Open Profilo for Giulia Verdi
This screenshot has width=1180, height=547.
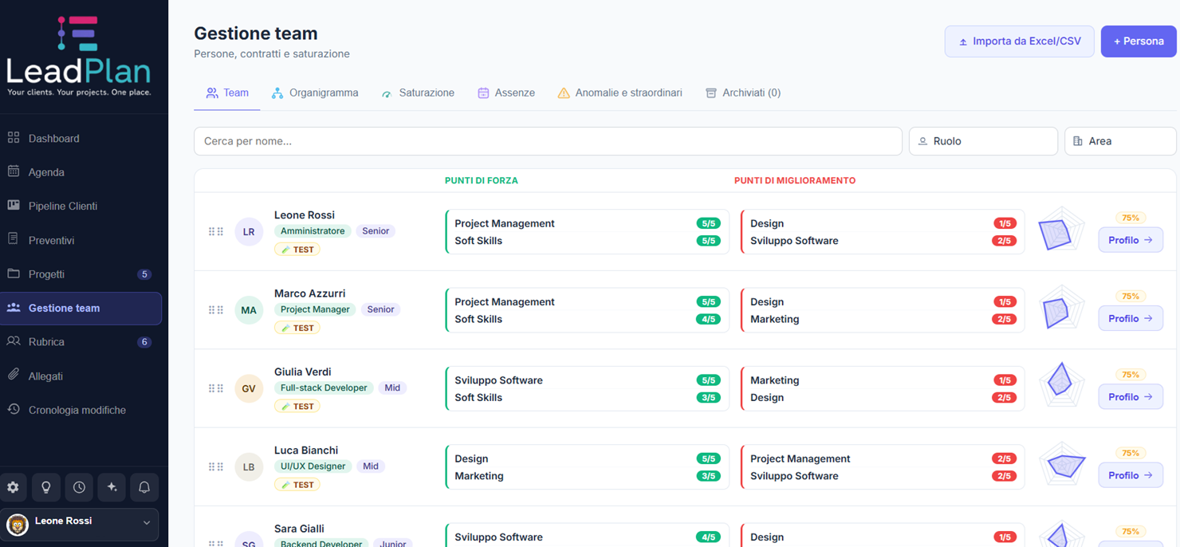1131,397
